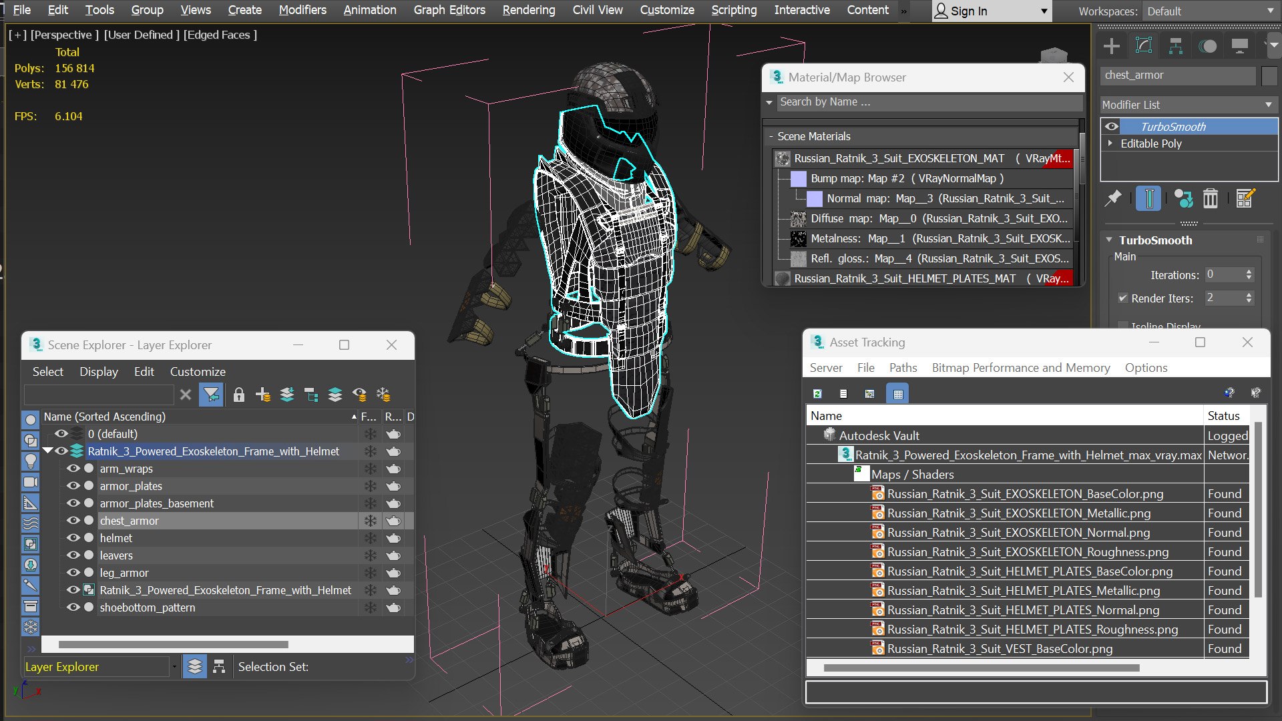Image resolution: width=1282 pixels, height=721 pixels.
Task: Click the selection filter funnel icon
Action: [x=212, y=395]
